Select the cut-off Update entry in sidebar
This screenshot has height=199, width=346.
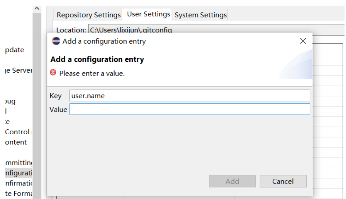click(15, 50)
